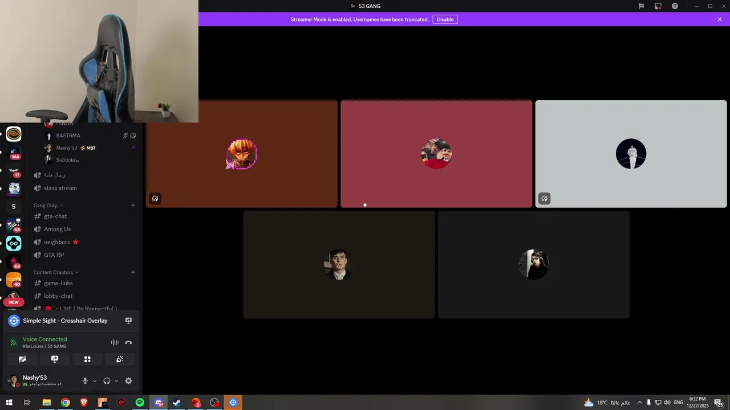Click screen icon beside inbox in title bar

pos(658,6)
